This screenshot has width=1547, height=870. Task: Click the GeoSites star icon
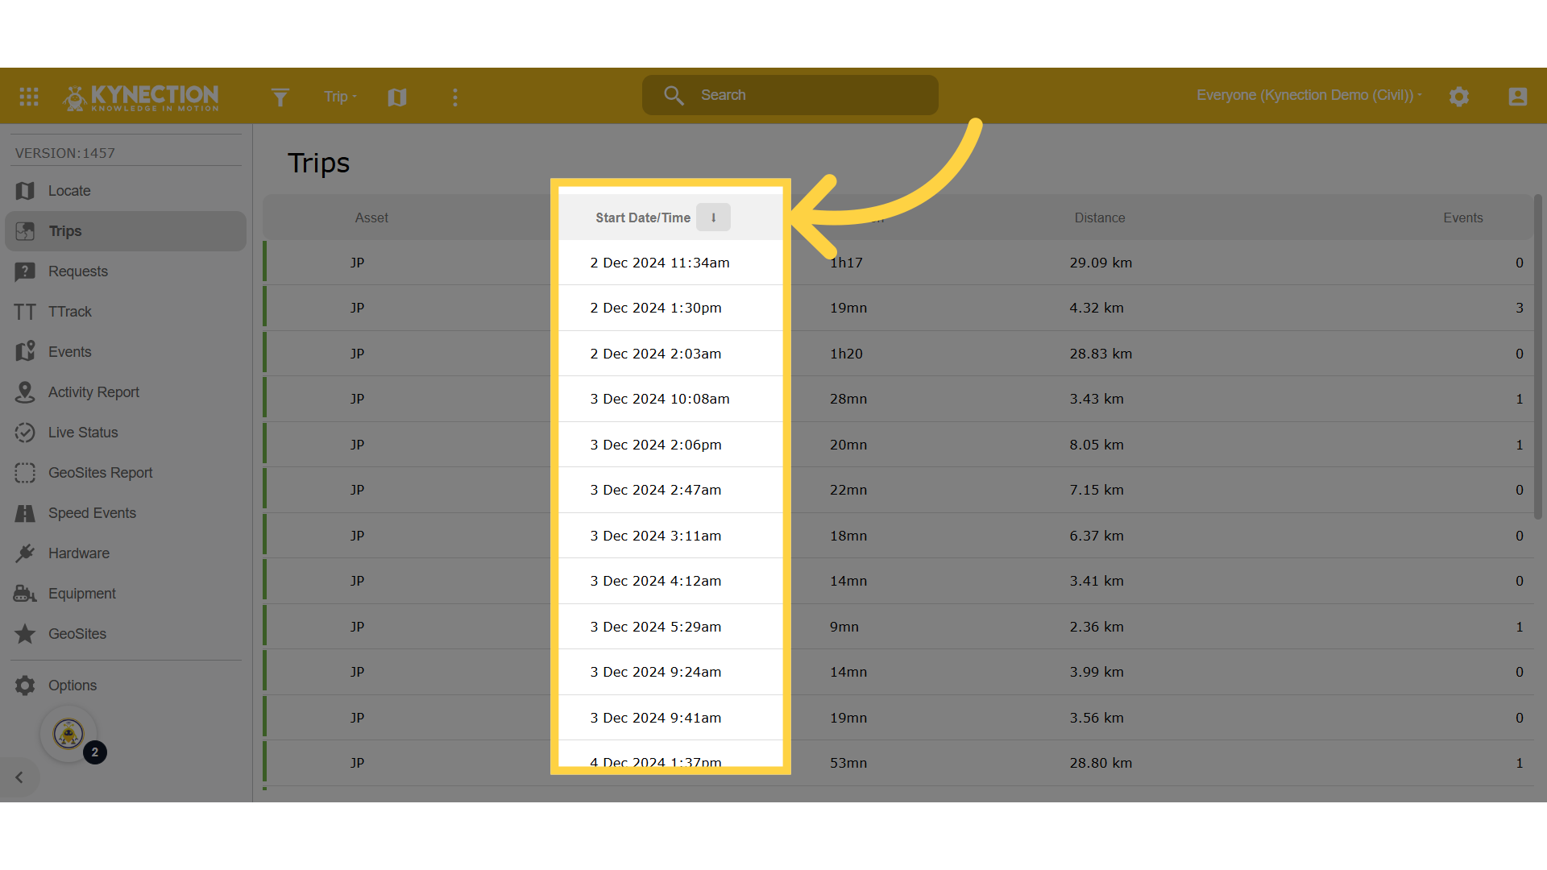(25, 634)
